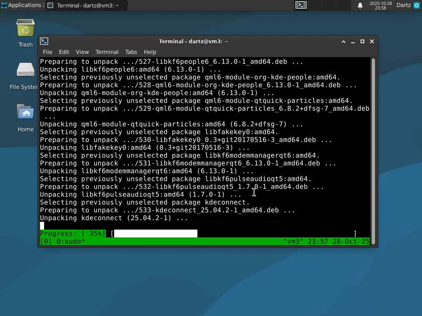Viewport: 422px width, 316px height.
Task: Click the 'Unpacking libkf6pulseaudioqt5:amd64' line
Action: (x=141, y=195)
